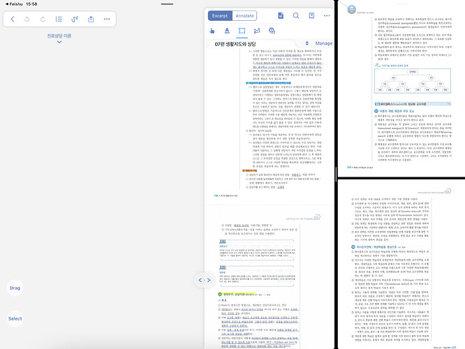Click the panel divider arrows handle
This screenshot has height=349, width=465.
[x=205, y=280]
